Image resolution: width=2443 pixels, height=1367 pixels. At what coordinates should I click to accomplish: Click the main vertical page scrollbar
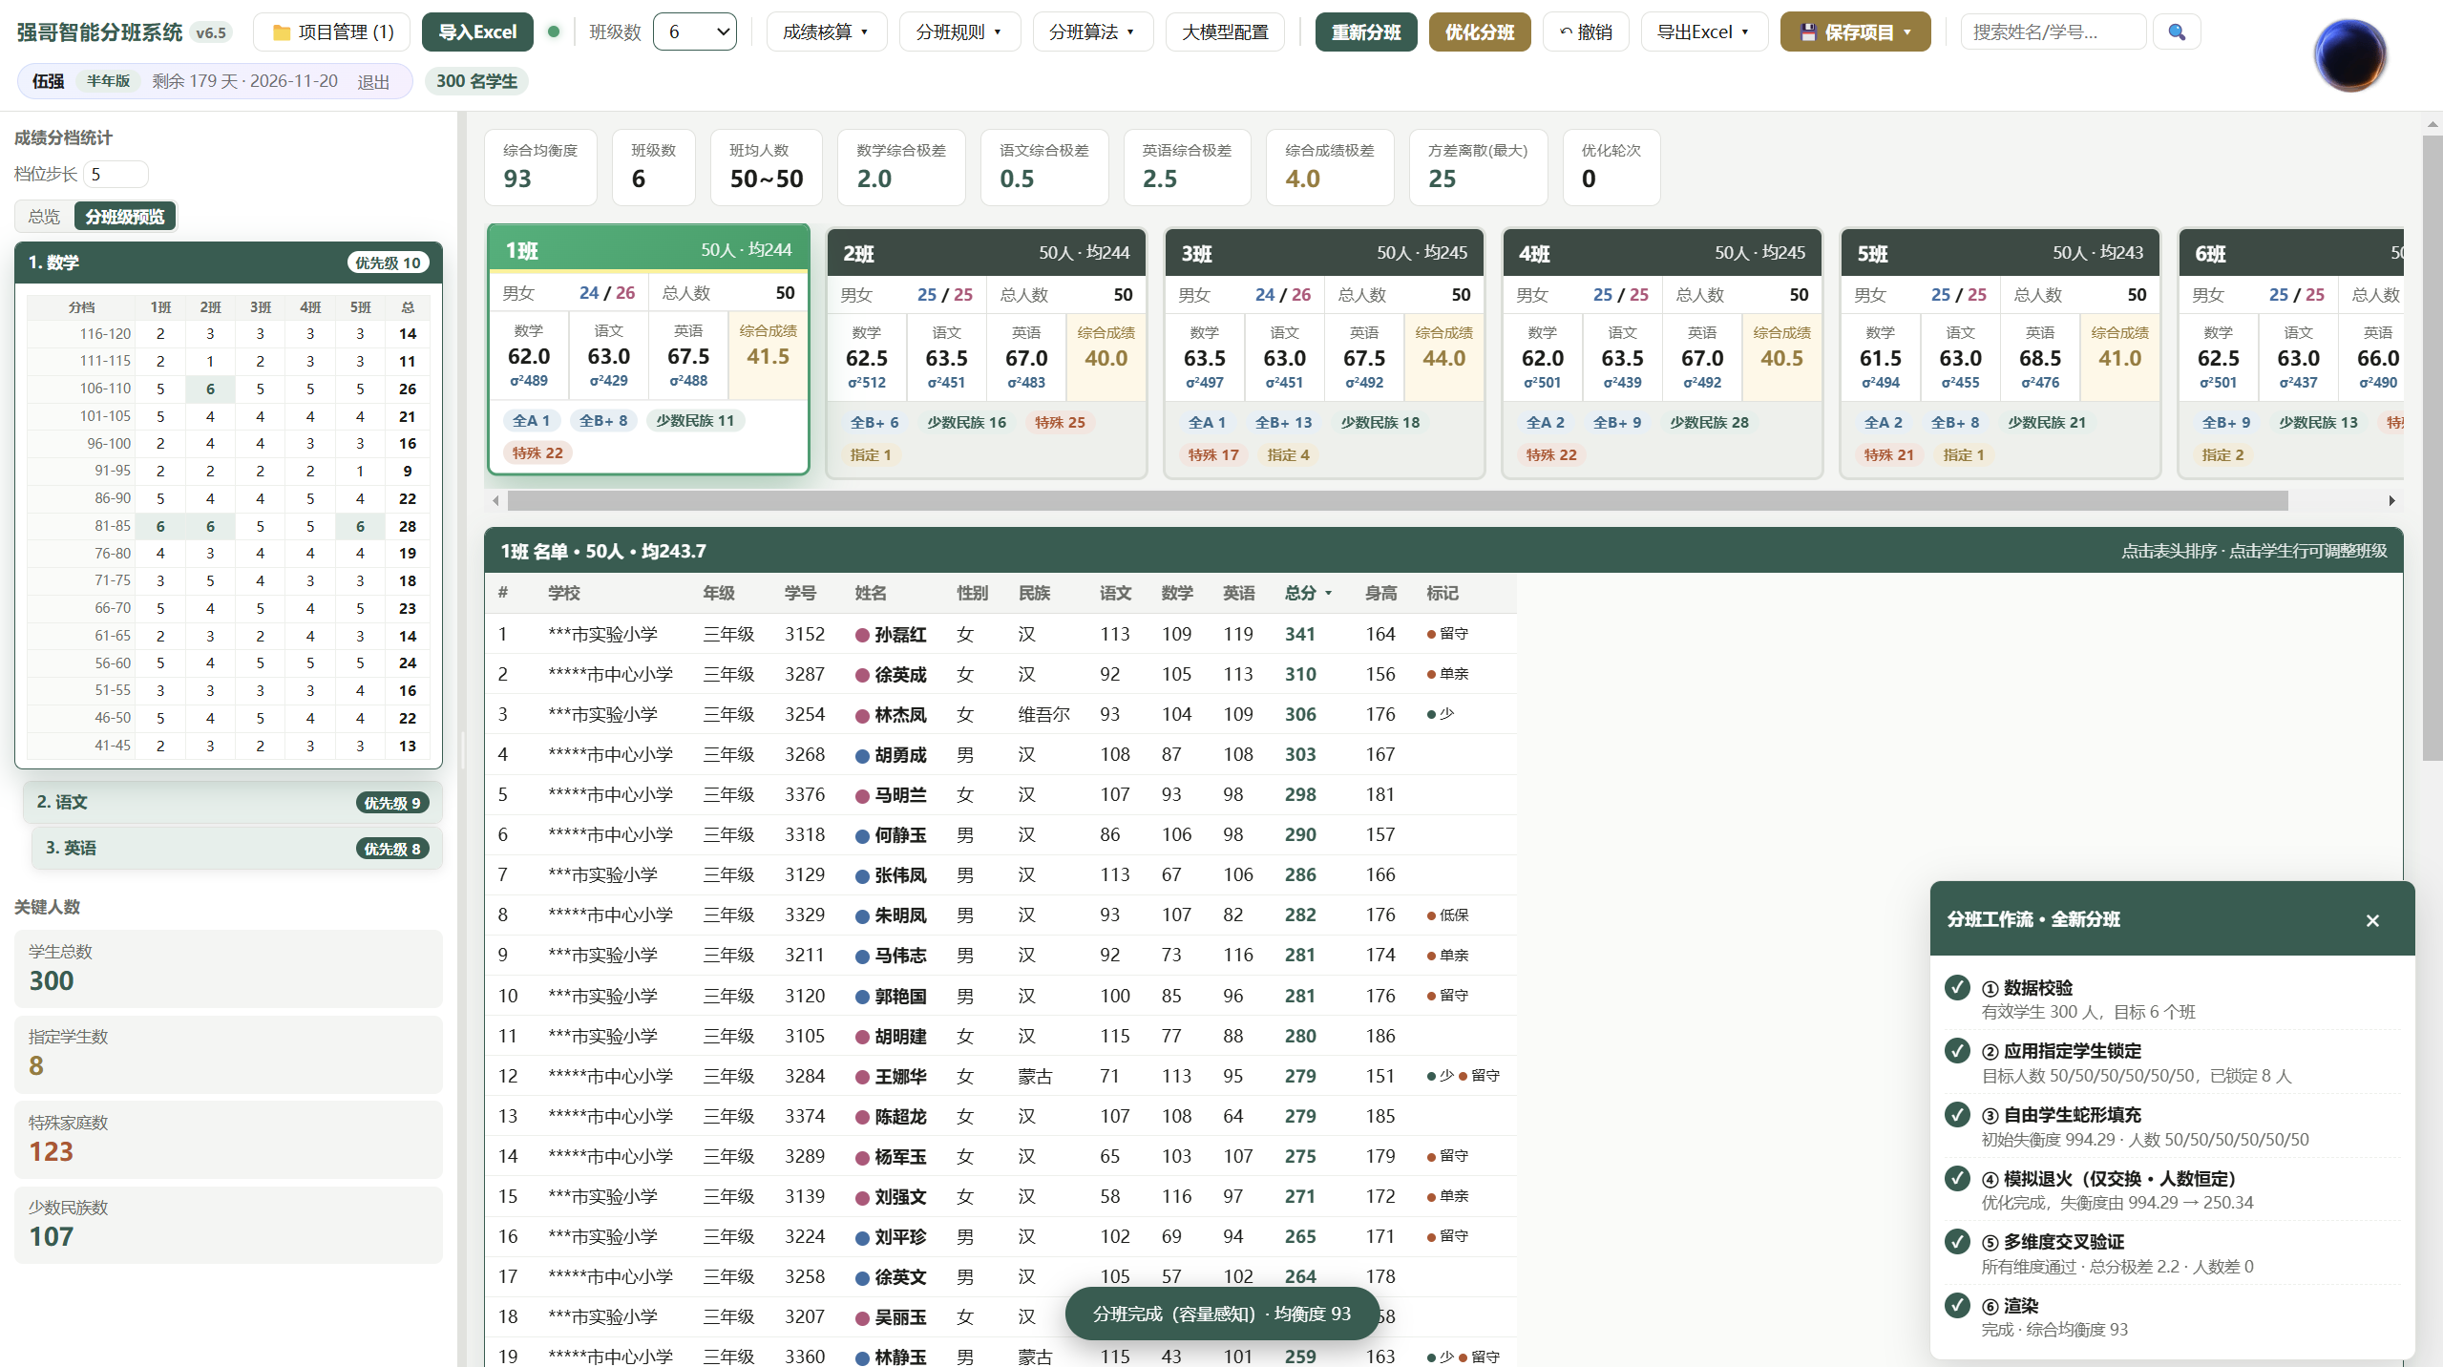(x=2432, y=449)
